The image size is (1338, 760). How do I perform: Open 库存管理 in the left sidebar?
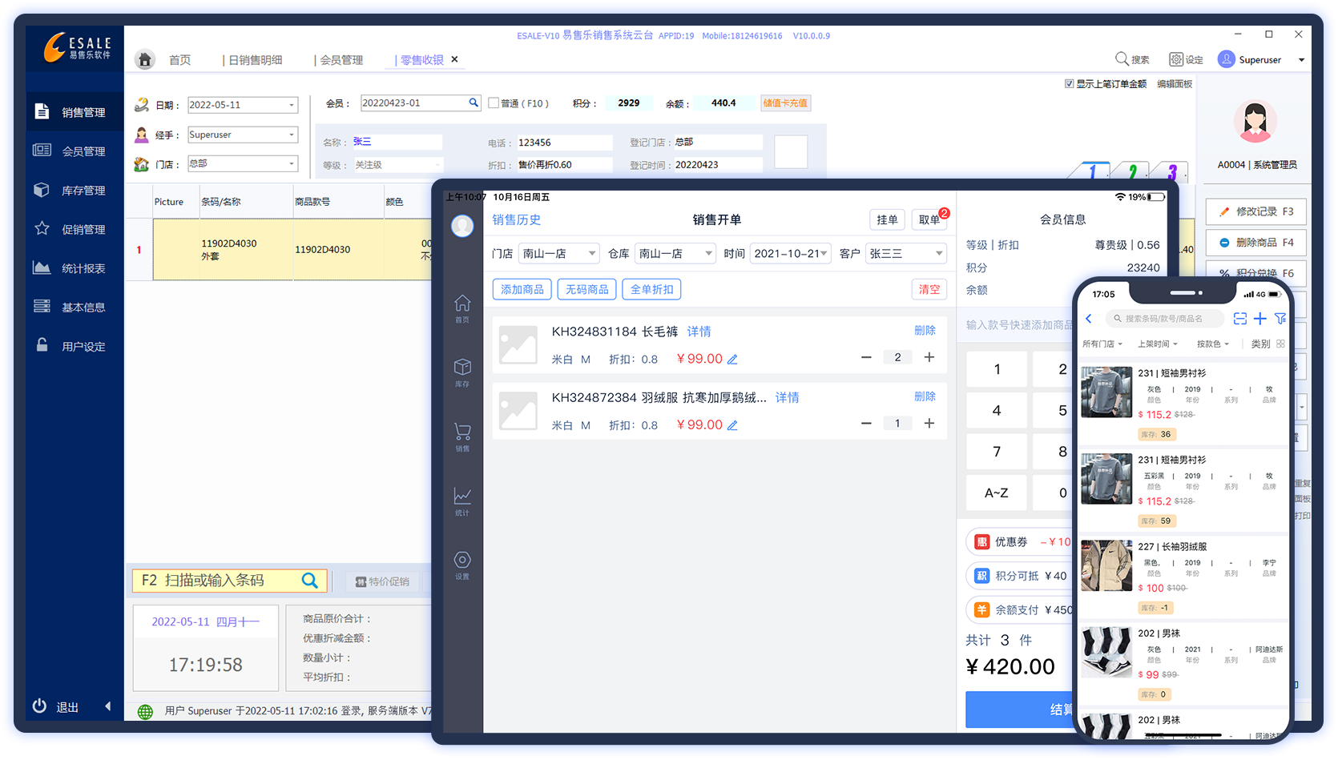coord(83,191)
